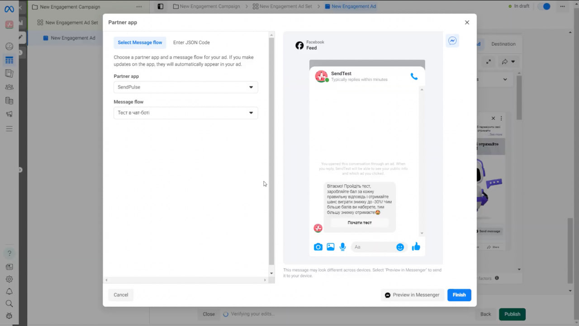
Task: Click the Messenger preview icon above the preview
Action: pyautogui.click(x=452, y=41)
